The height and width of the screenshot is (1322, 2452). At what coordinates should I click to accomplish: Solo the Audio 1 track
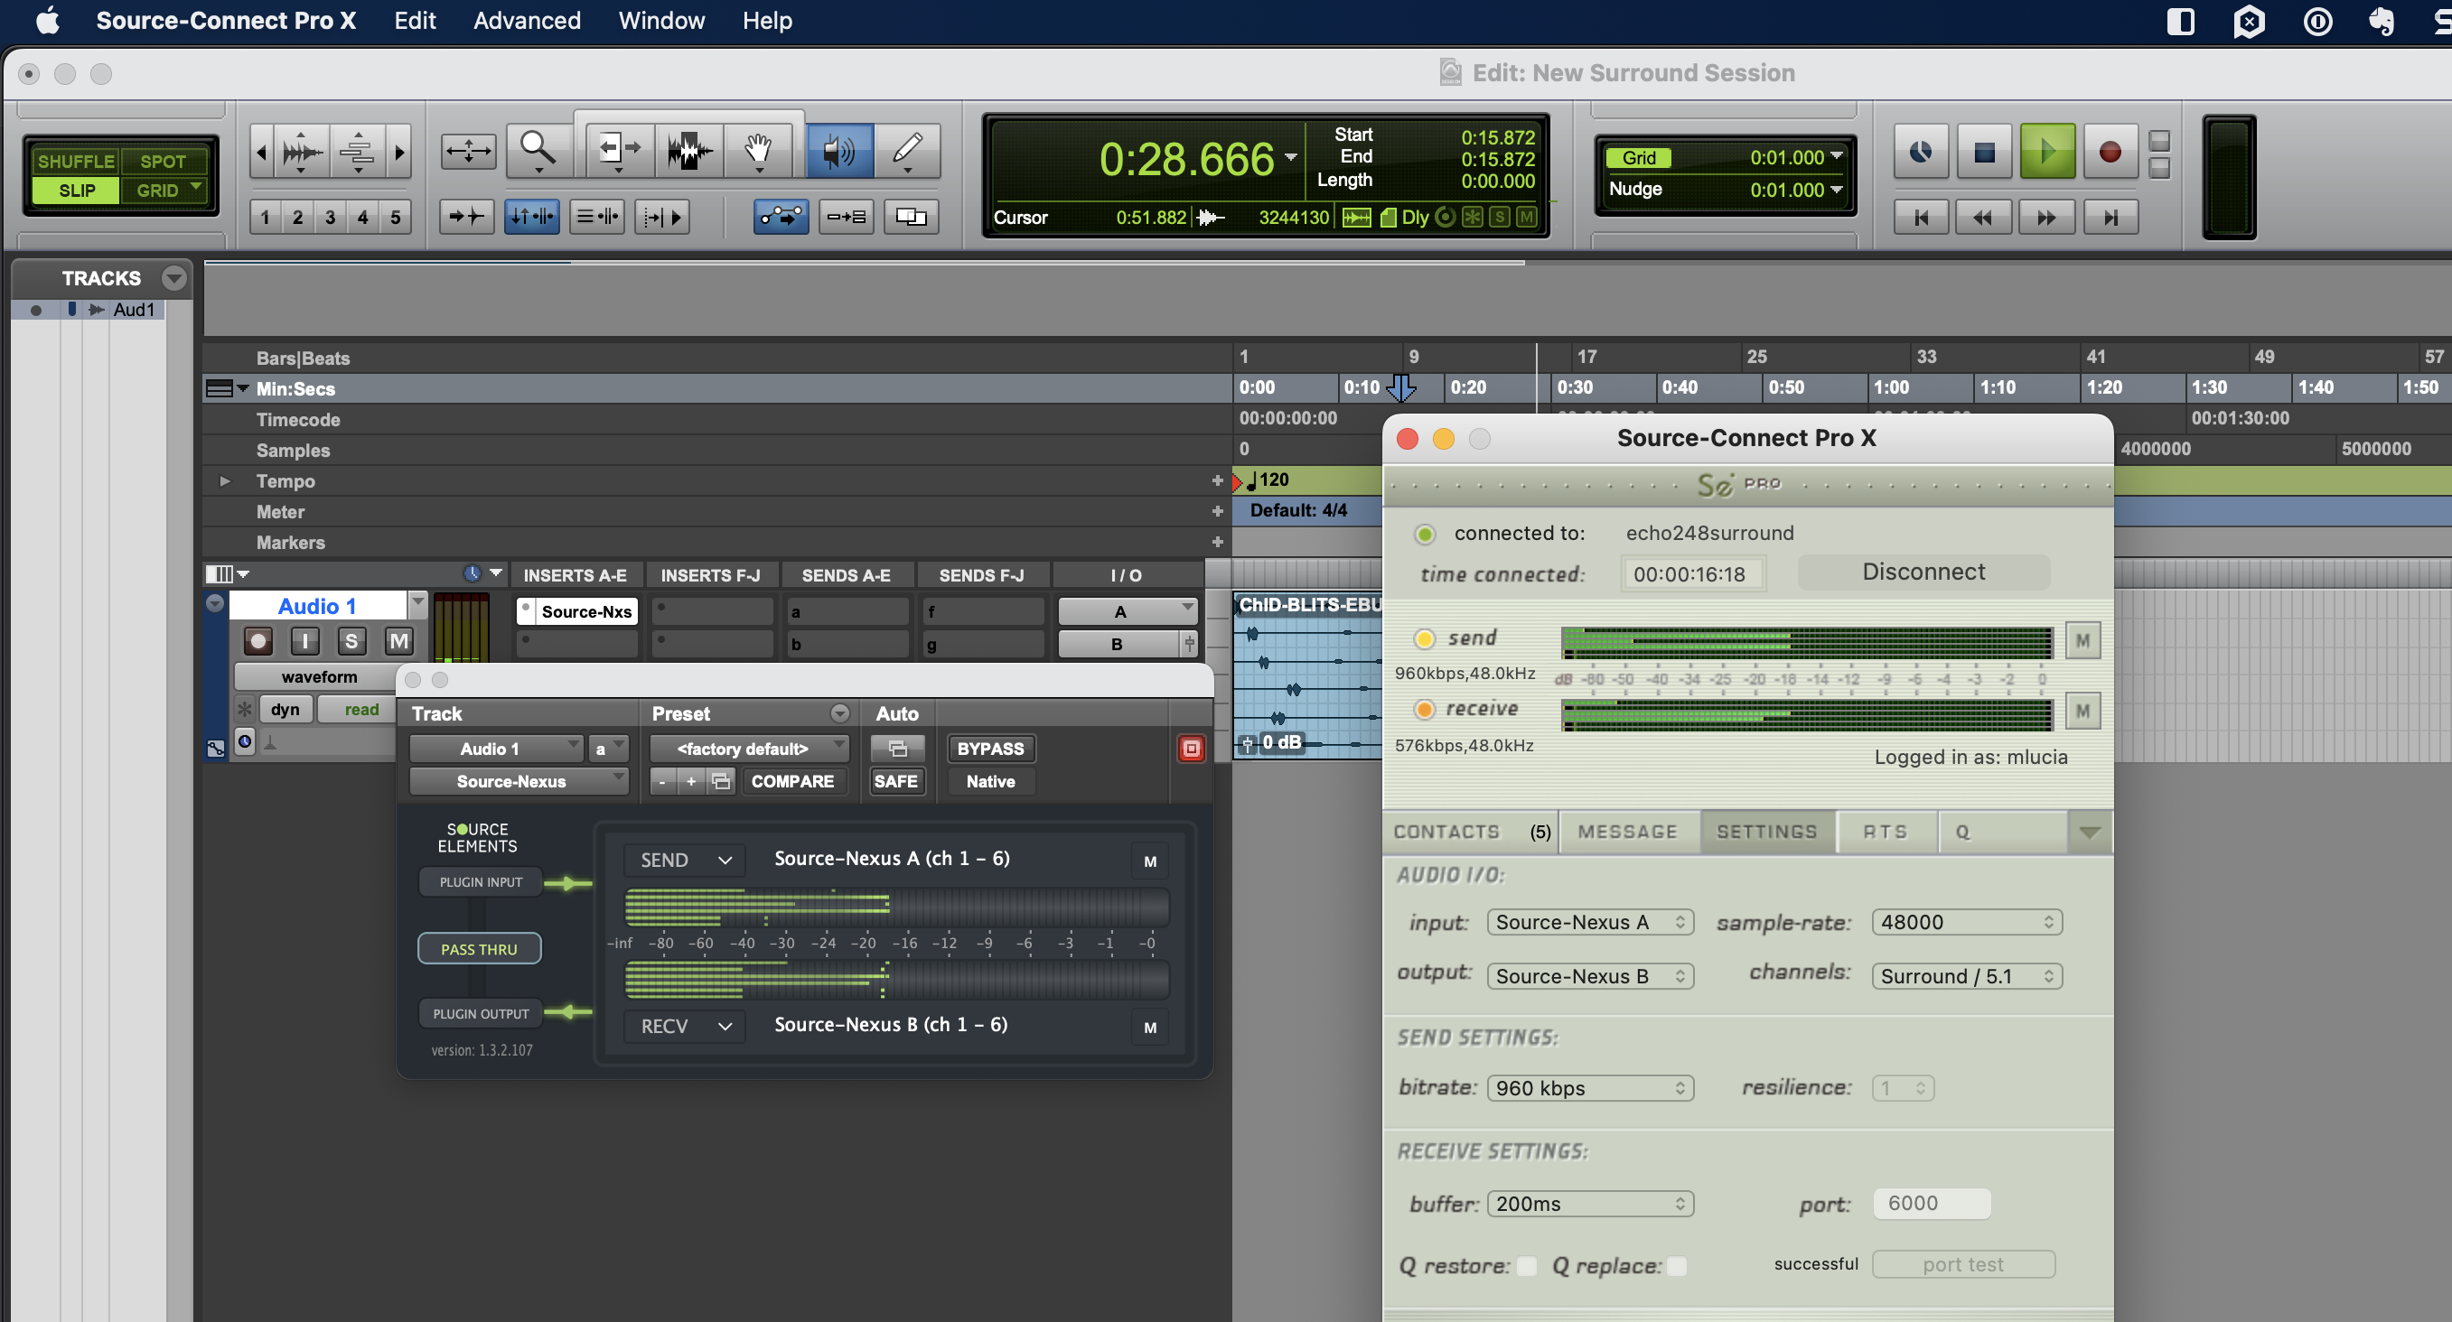pyautogui.click(x=351, y=641)
